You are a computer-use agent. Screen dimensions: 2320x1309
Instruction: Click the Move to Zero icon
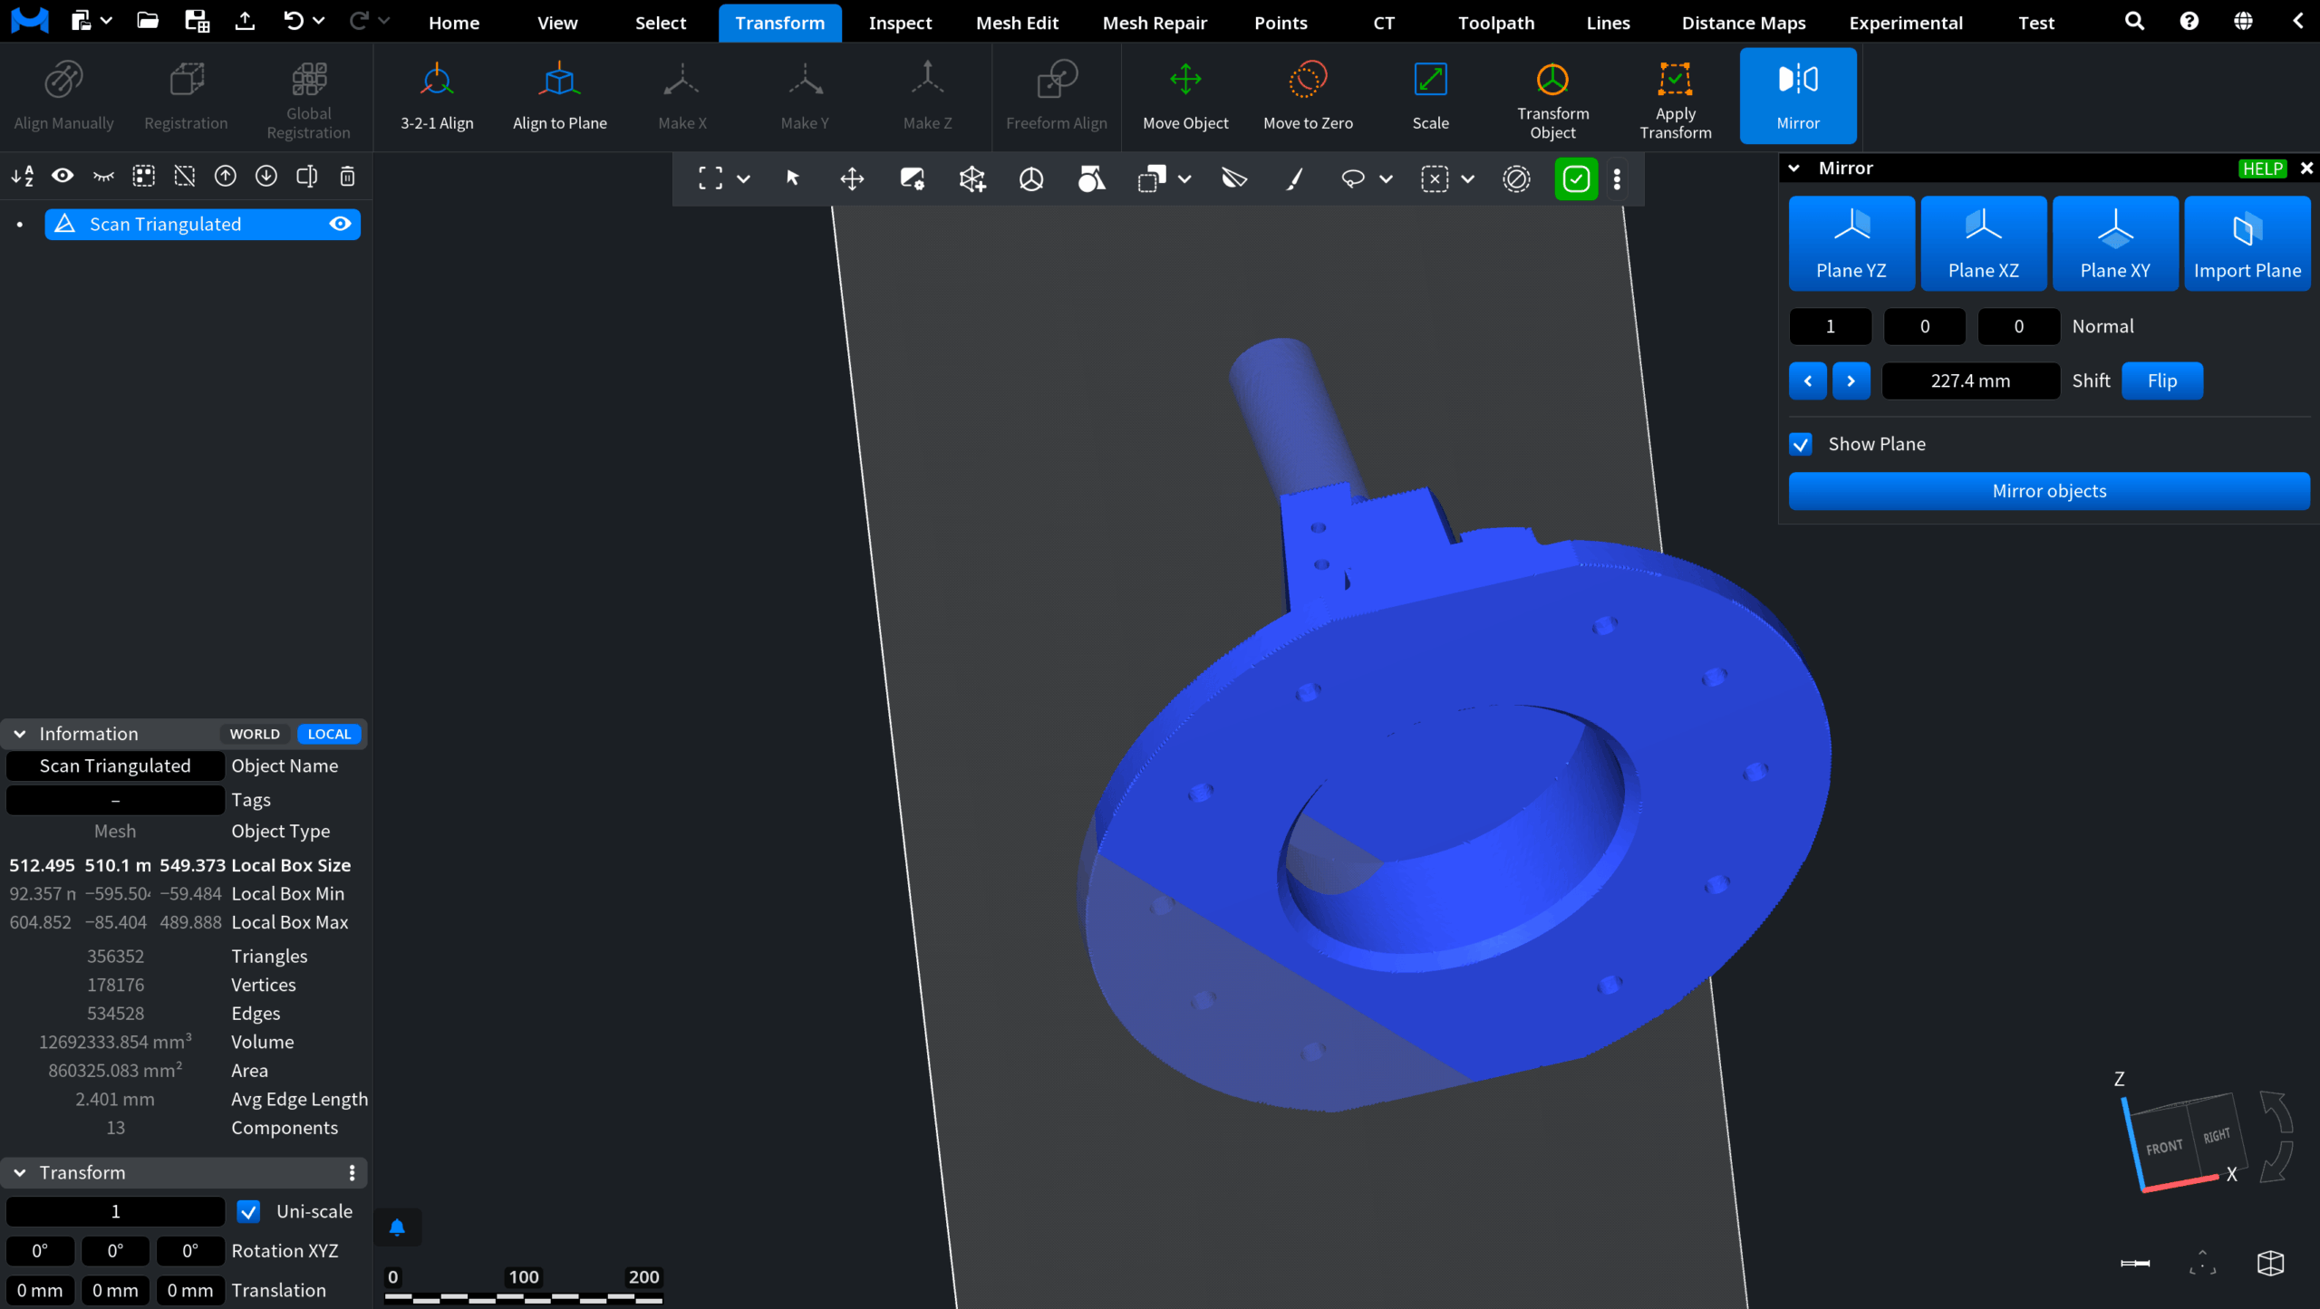pyautogui.click(x=1307, y=80)
